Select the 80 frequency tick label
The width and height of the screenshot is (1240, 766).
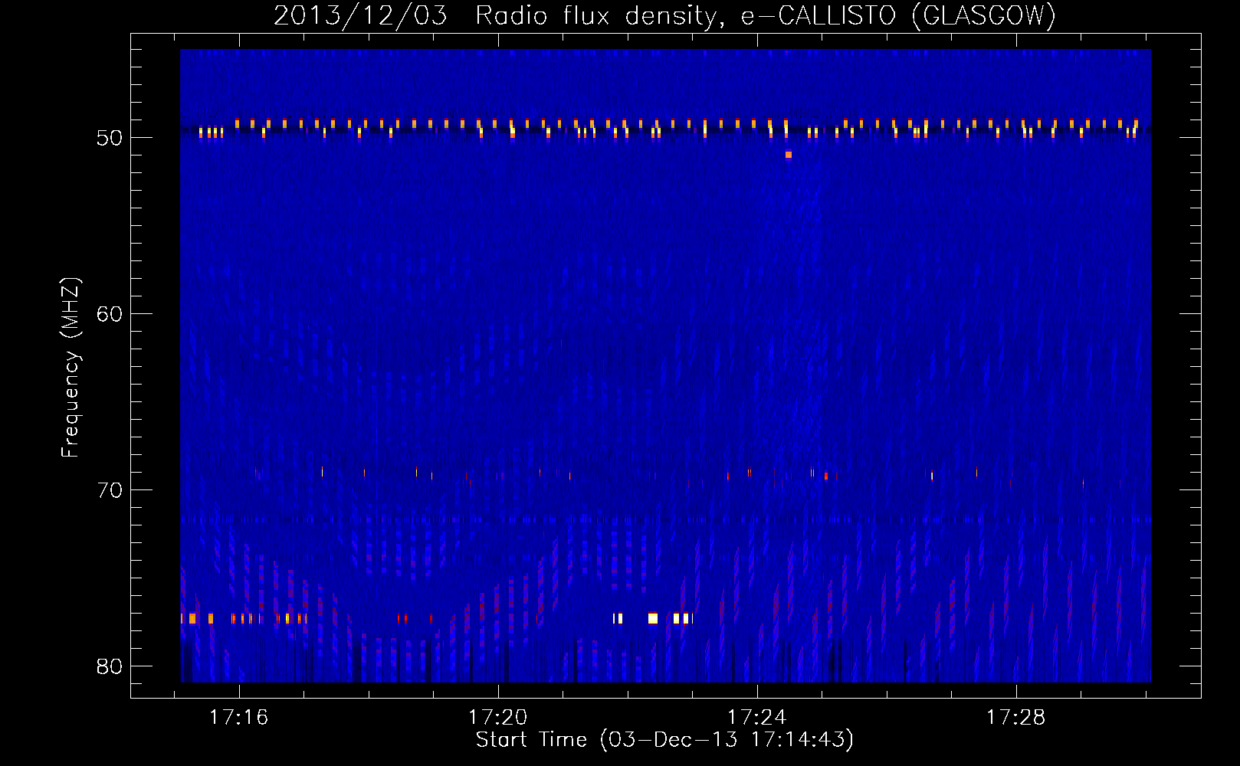[x=110, y=666]
